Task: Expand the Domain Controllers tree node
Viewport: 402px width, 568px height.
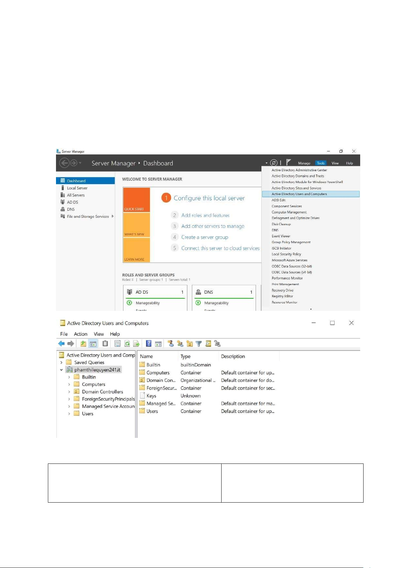Action: click(x=69, y=392)
